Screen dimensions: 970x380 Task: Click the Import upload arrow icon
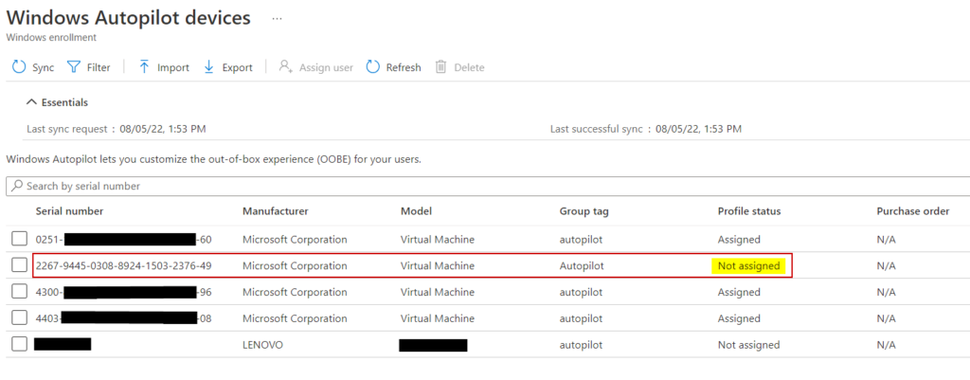tap(144, 67)
